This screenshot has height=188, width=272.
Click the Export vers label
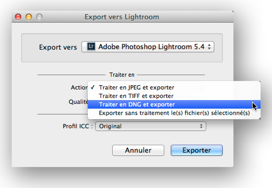pyautogui.click(x=58, y=47)
